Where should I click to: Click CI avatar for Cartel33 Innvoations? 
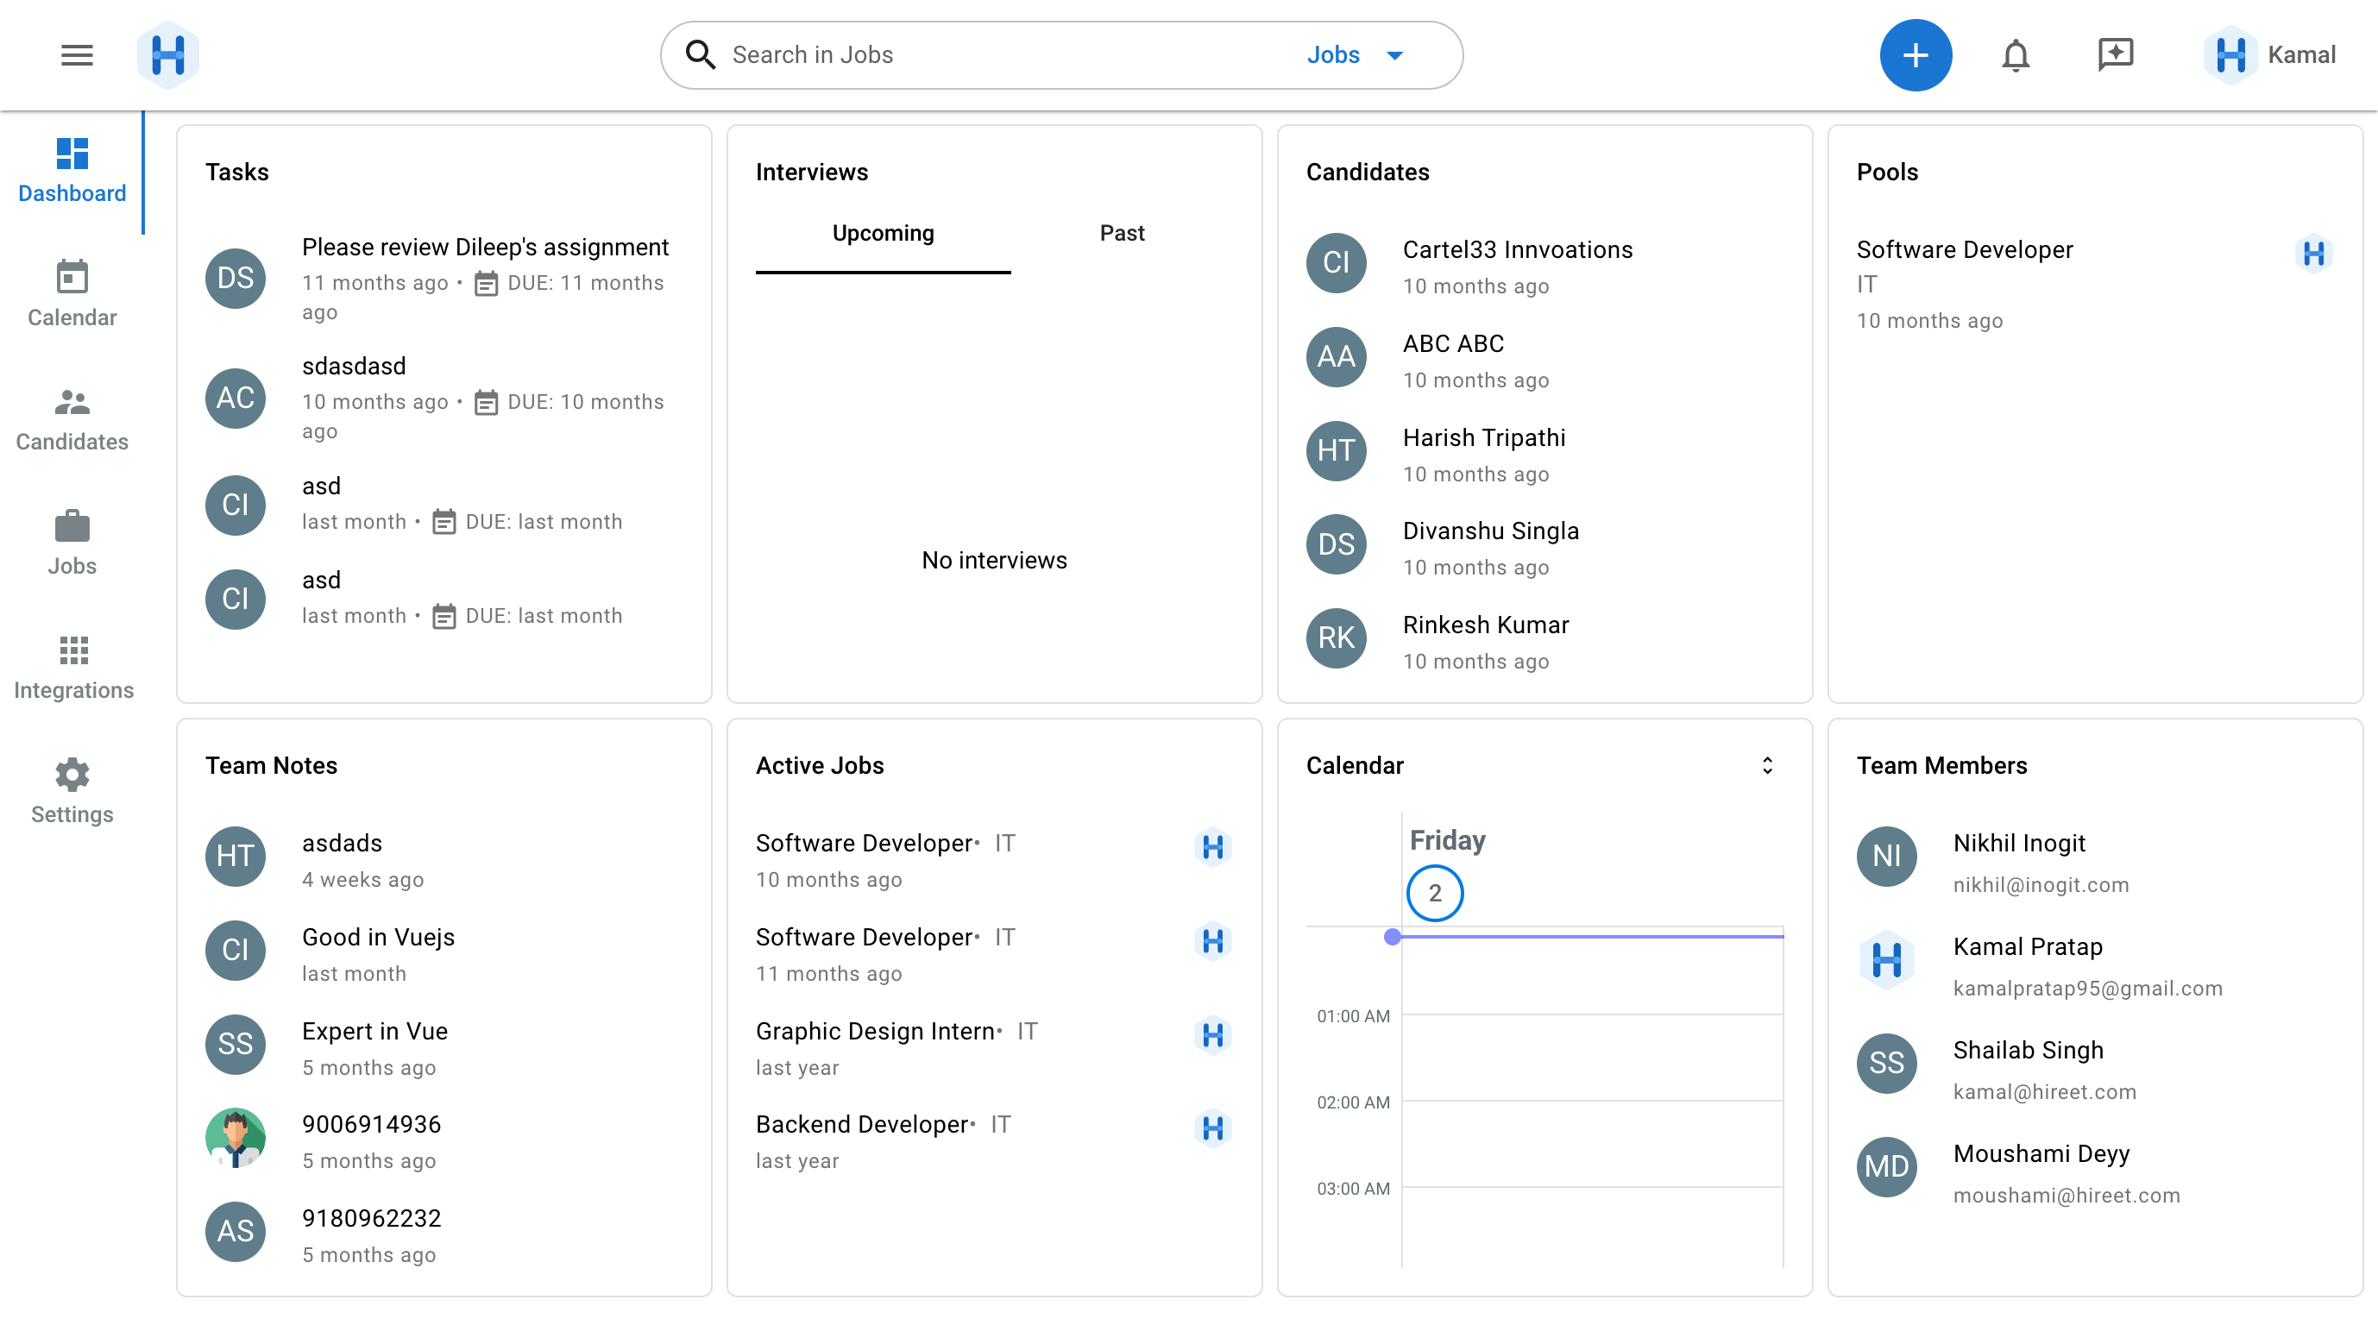pyautogui.click(x=1336, y=263)
